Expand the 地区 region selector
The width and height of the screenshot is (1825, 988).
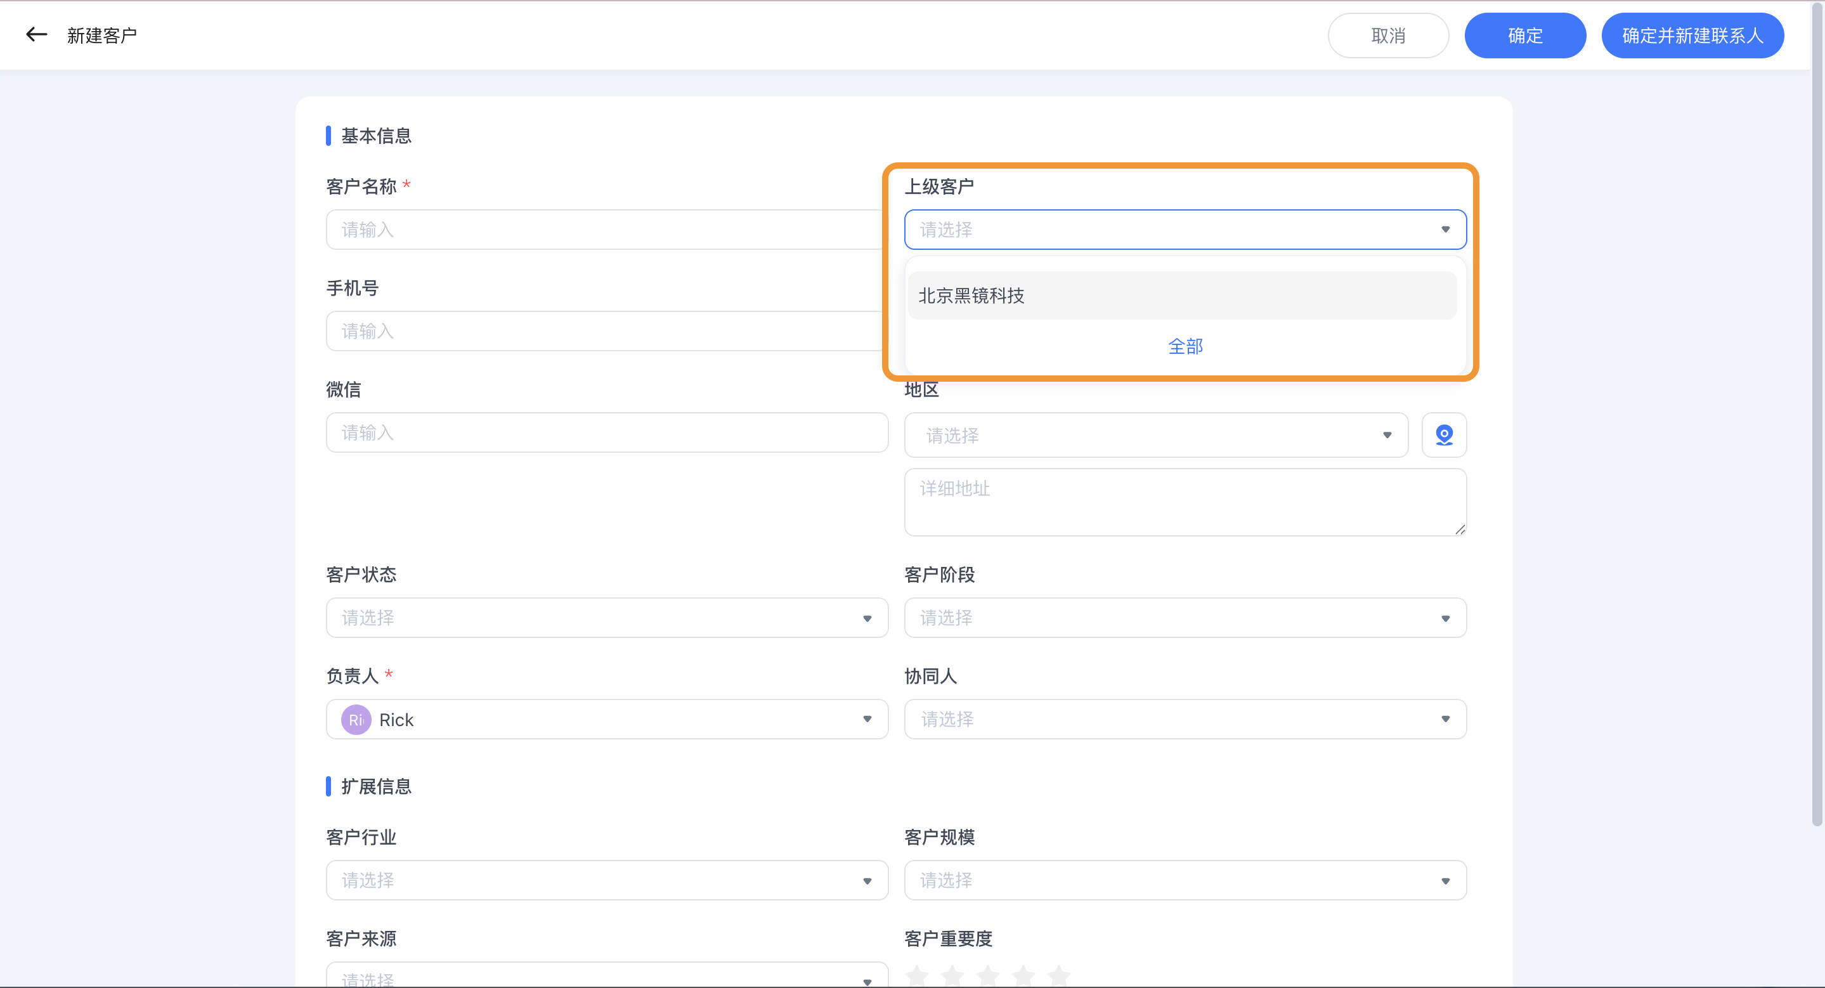tap(1155, 434)
